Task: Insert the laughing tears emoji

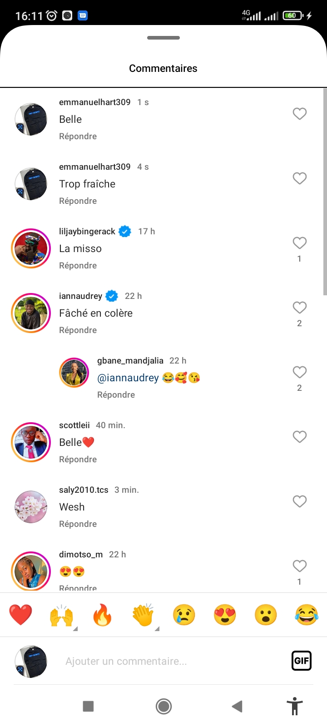Action: (x=307, y=615)
